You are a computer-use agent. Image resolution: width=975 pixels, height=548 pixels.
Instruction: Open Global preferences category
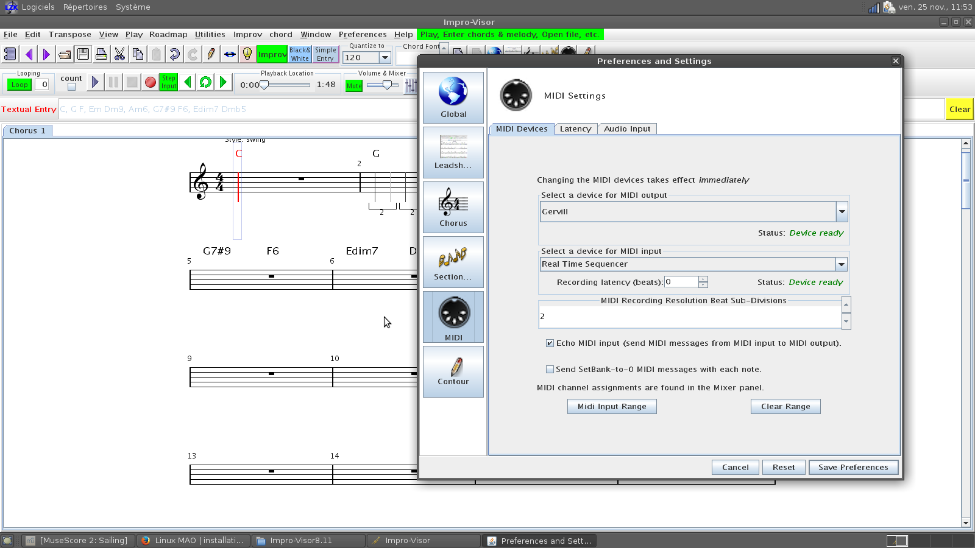(x=453, y=98)
